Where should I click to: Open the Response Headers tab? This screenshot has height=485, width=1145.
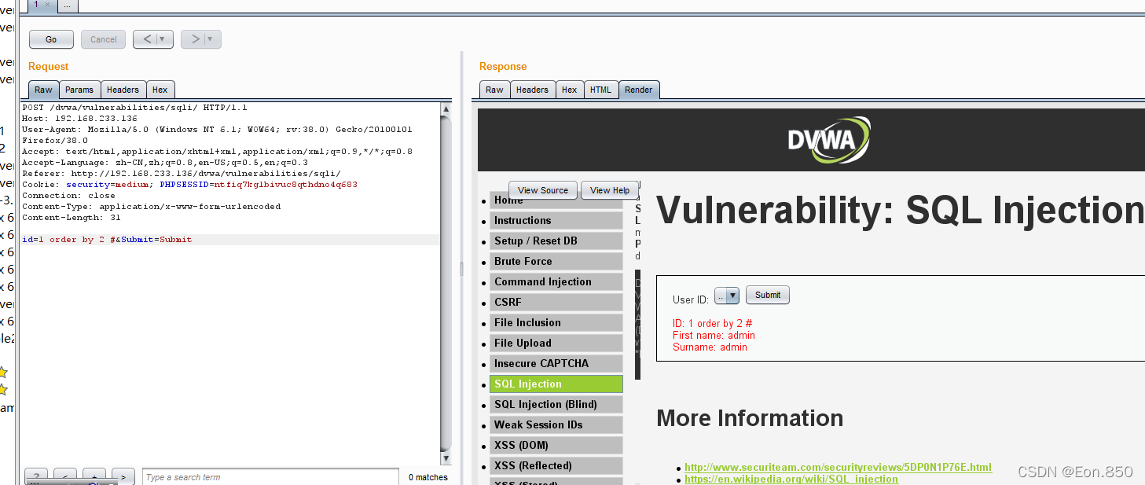532,90
